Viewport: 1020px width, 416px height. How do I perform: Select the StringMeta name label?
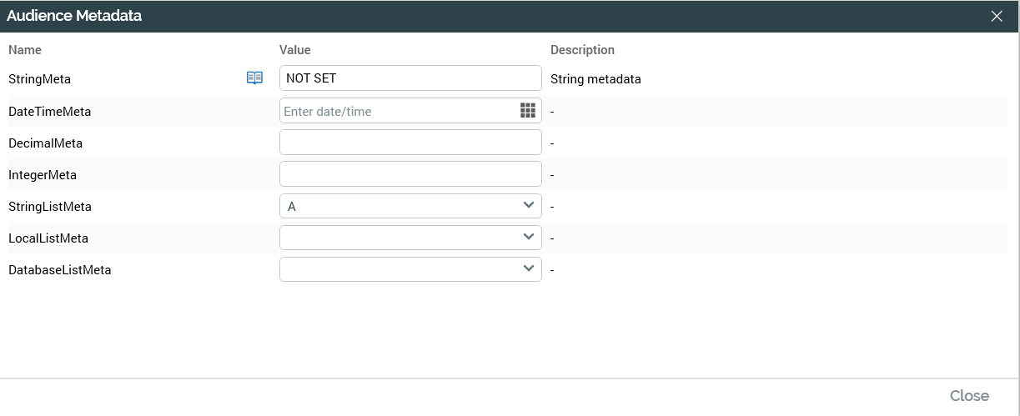pos(39,79)
